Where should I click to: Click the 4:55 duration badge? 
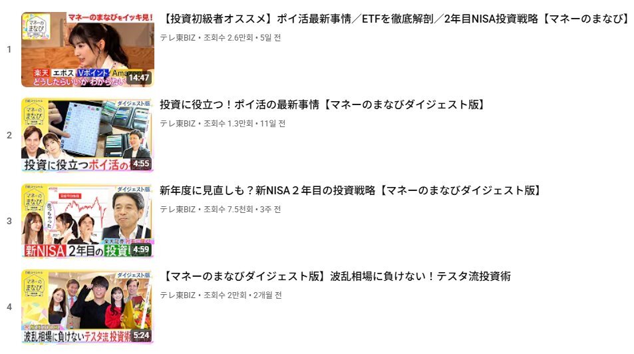click(141, 164)
